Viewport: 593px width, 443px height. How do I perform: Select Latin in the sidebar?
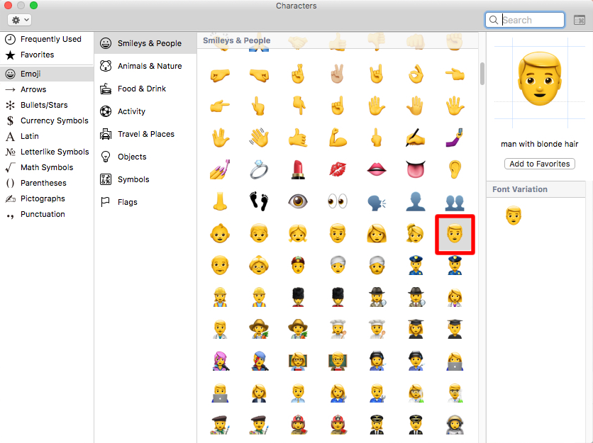click(x=47, y=136)
